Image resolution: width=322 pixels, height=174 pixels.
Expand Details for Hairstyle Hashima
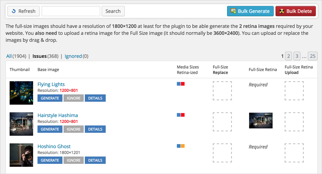(96, 129)
